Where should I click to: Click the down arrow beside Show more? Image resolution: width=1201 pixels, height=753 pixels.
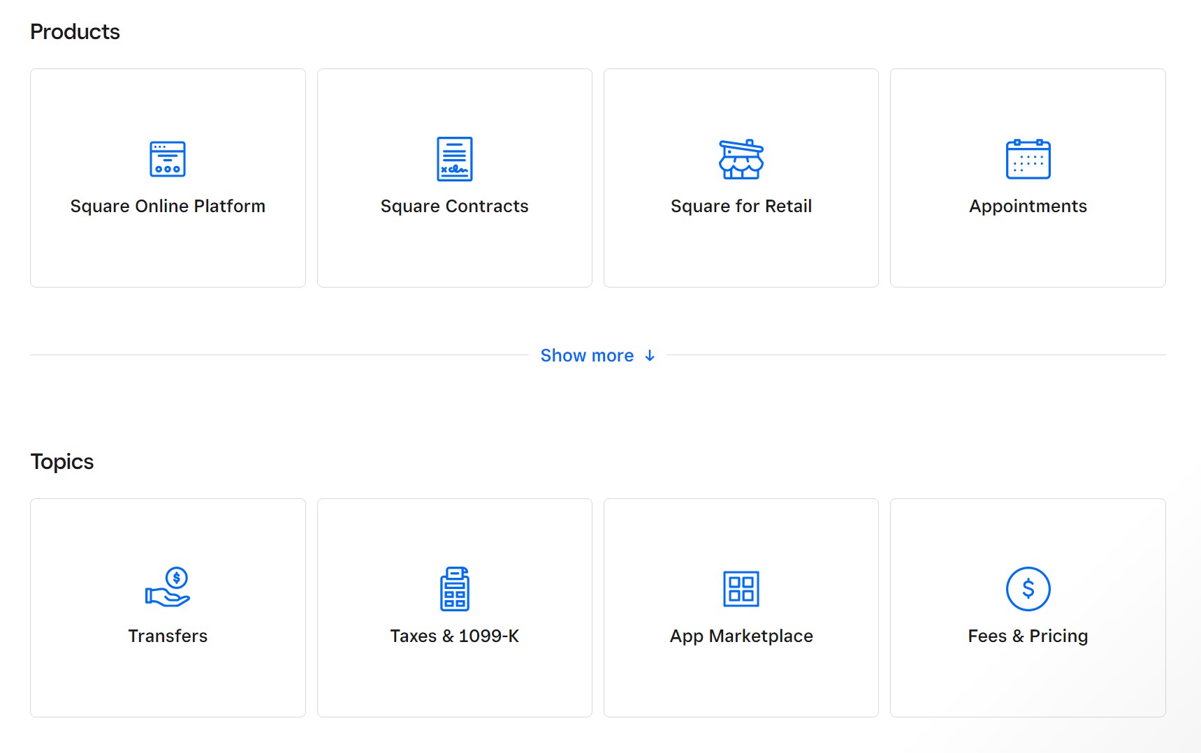pos(650,356)
